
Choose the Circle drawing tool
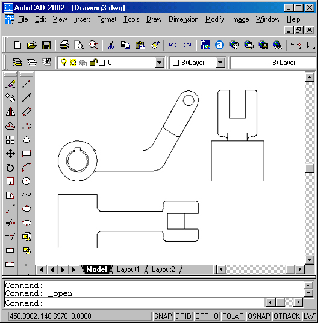(26, 181)
